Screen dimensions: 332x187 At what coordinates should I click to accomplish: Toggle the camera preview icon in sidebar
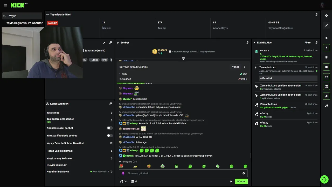click(326, 86)
